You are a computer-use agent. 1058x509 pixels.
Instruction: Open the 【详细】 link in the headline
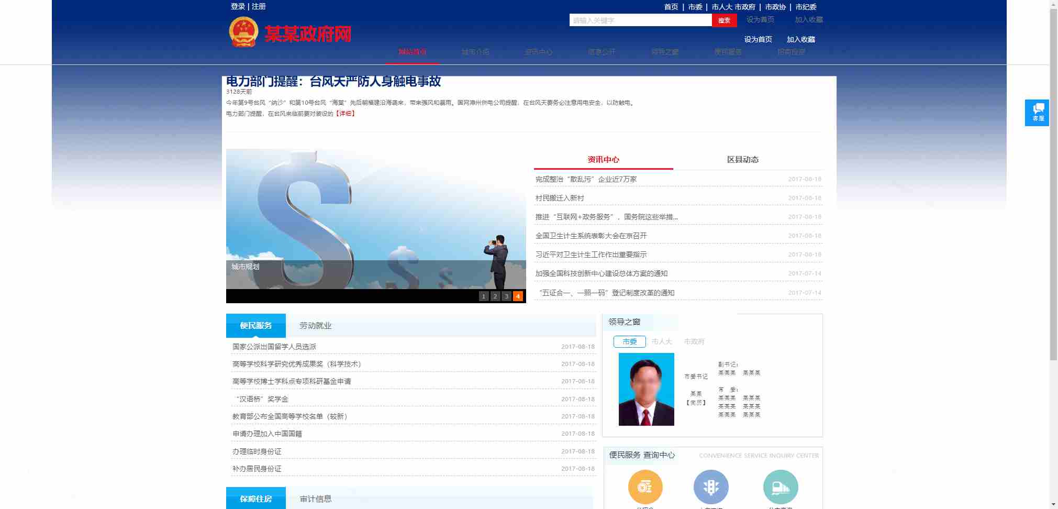click(x=346, y=114)
